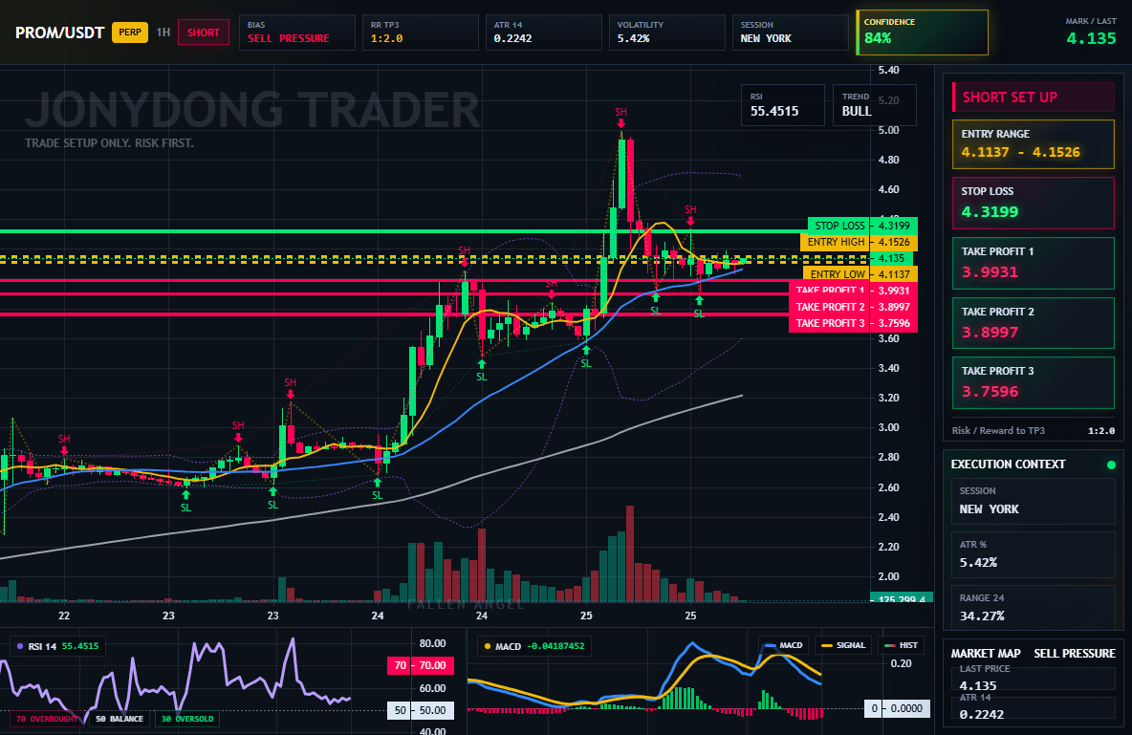
Task: Click the 30 OVERSOLD legend tag
Action: point(187,719)
